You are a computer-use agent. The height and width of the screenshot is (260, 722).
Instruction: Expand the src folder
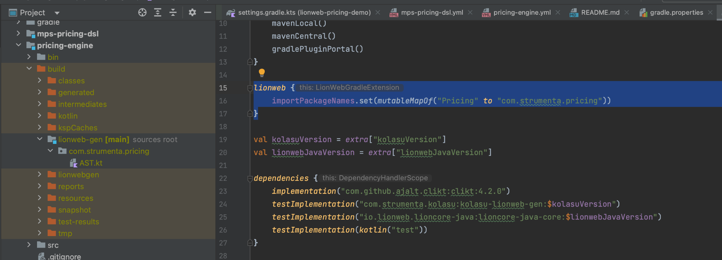pyautogui.click(x=29, y=245)
